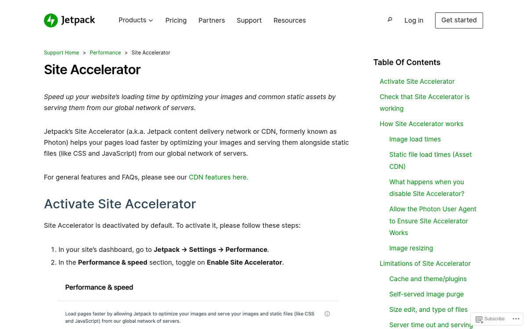Click the green lightning bolt in the logo
527x329 pixels.
[x=50, y=20]
